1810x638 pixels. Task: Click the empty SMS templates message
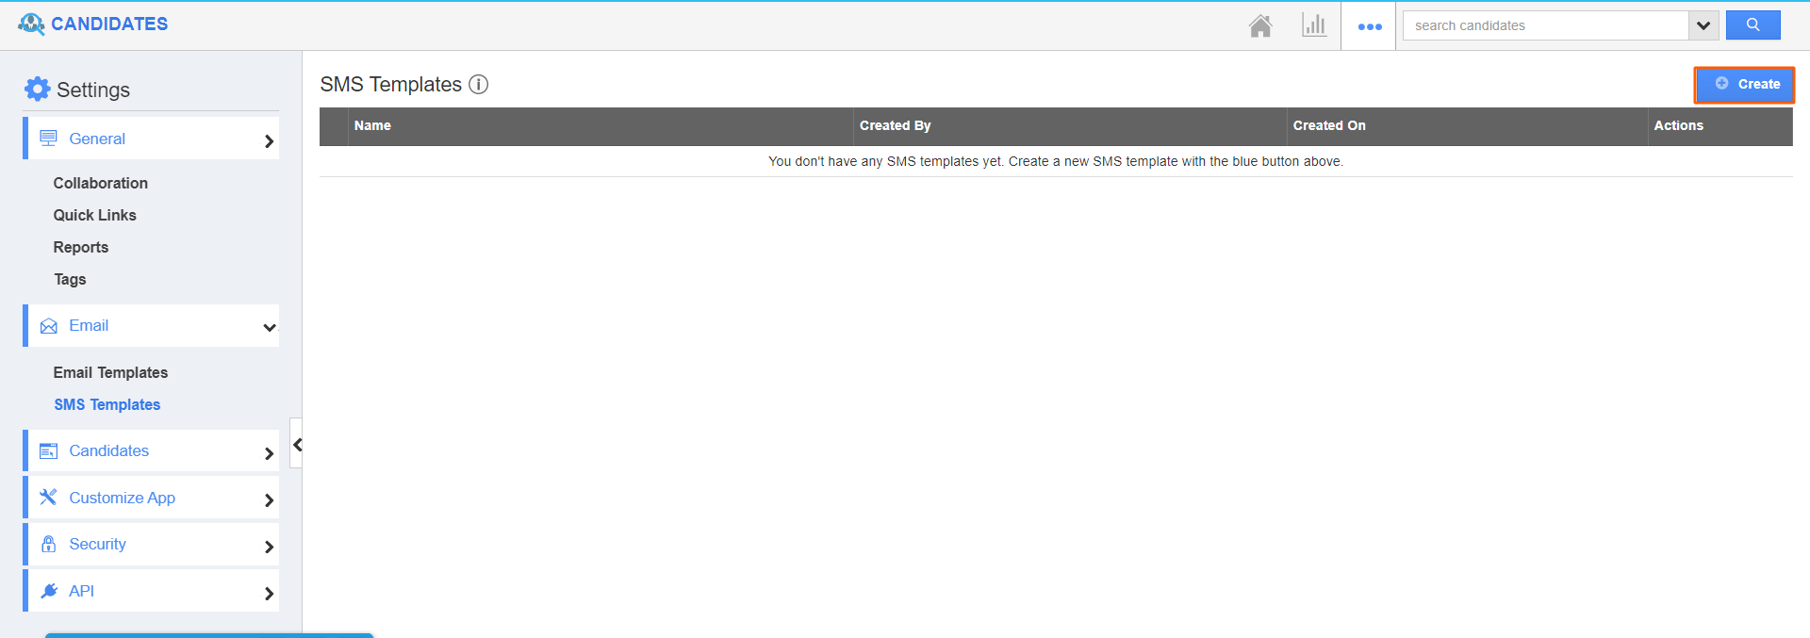click(x=1056, y=161)
